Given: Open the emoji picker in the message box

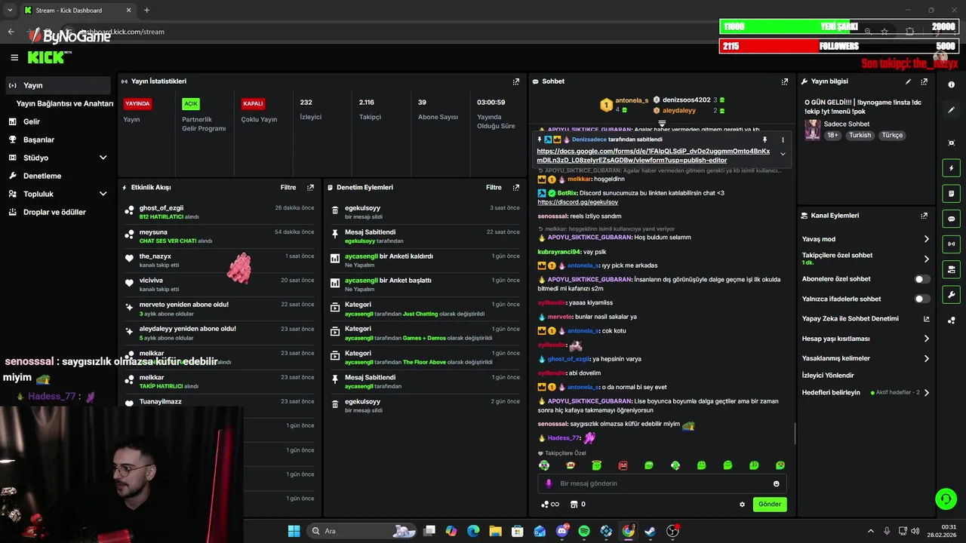Looking at the screenshot, I should [776, 483].
